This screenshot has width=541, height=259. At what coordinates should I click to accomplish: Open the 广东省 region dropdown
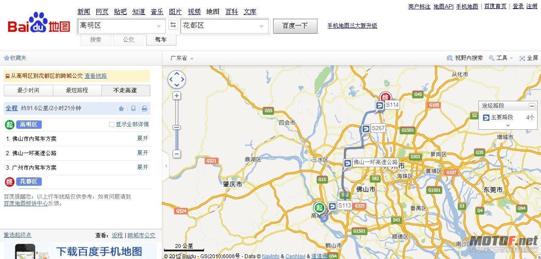[182, 58]
